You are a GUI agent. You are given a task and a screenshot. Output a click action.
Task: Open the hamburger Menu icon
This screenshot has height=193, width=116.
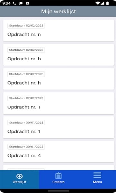click(97, 175)
